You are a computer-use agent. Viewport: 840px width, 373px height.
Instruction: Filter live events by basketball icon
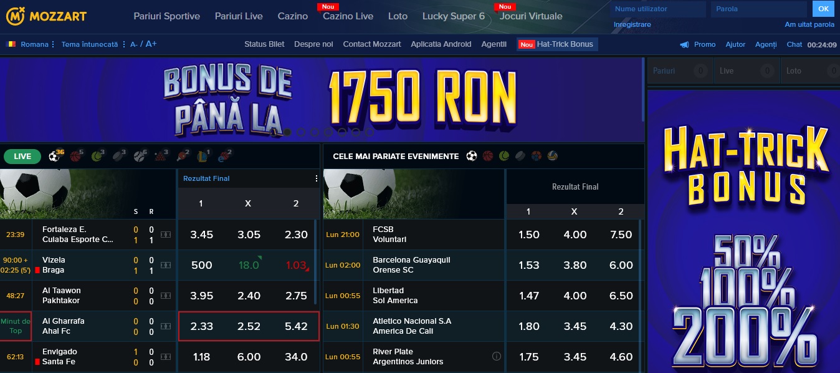tap(77, 156)
